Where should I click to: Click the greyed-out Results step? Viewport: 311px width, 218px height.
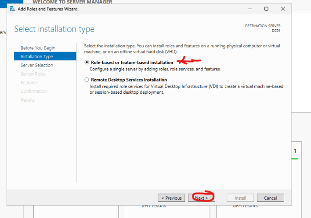pyautogui.click(x=28, y=100)
